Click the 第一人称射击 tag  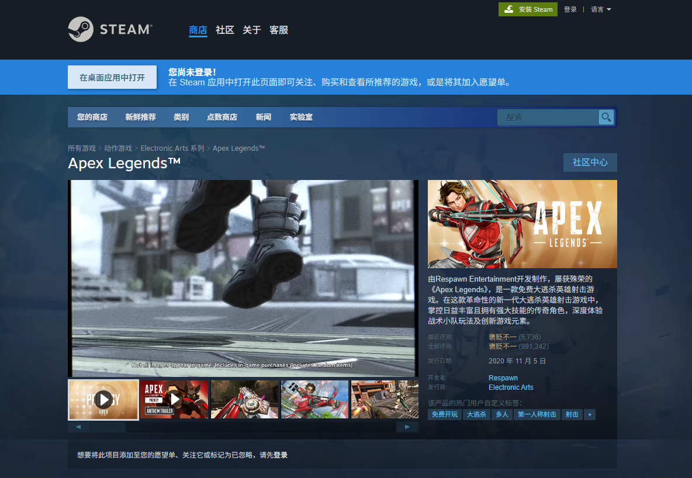[537, 414]
